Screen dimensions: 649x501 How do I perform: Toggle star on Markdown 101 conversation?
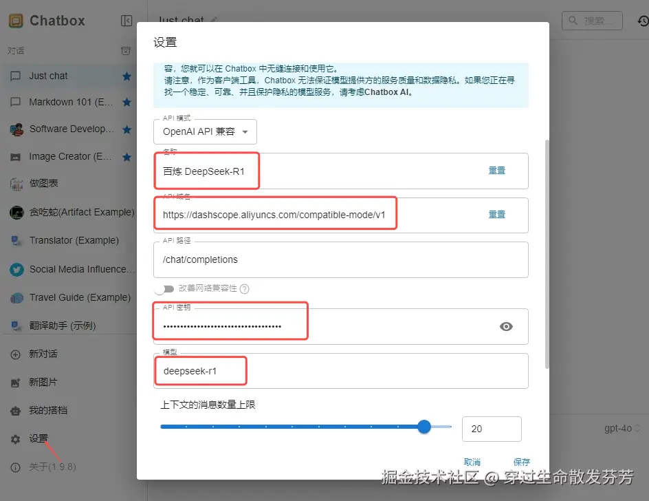(126, 102)
